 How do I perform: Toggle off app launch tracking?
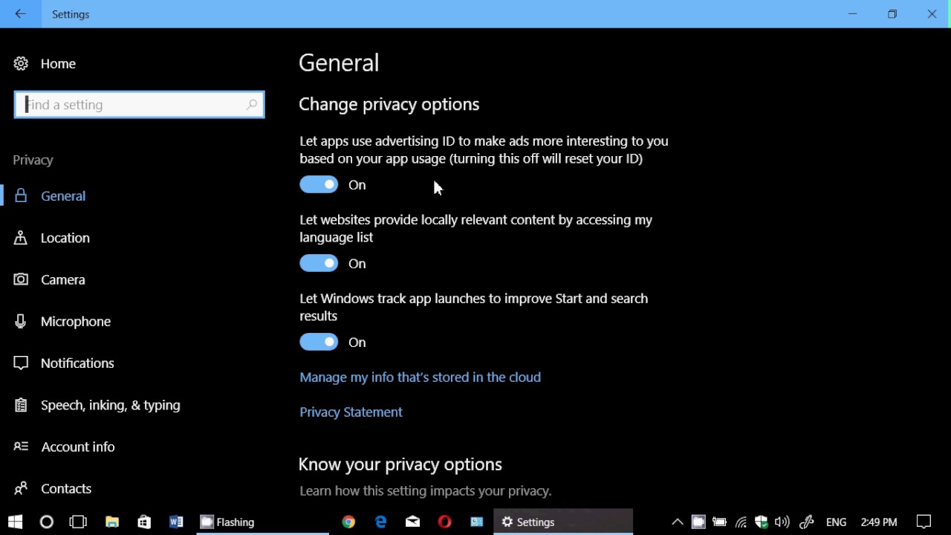tap(319, 343)
